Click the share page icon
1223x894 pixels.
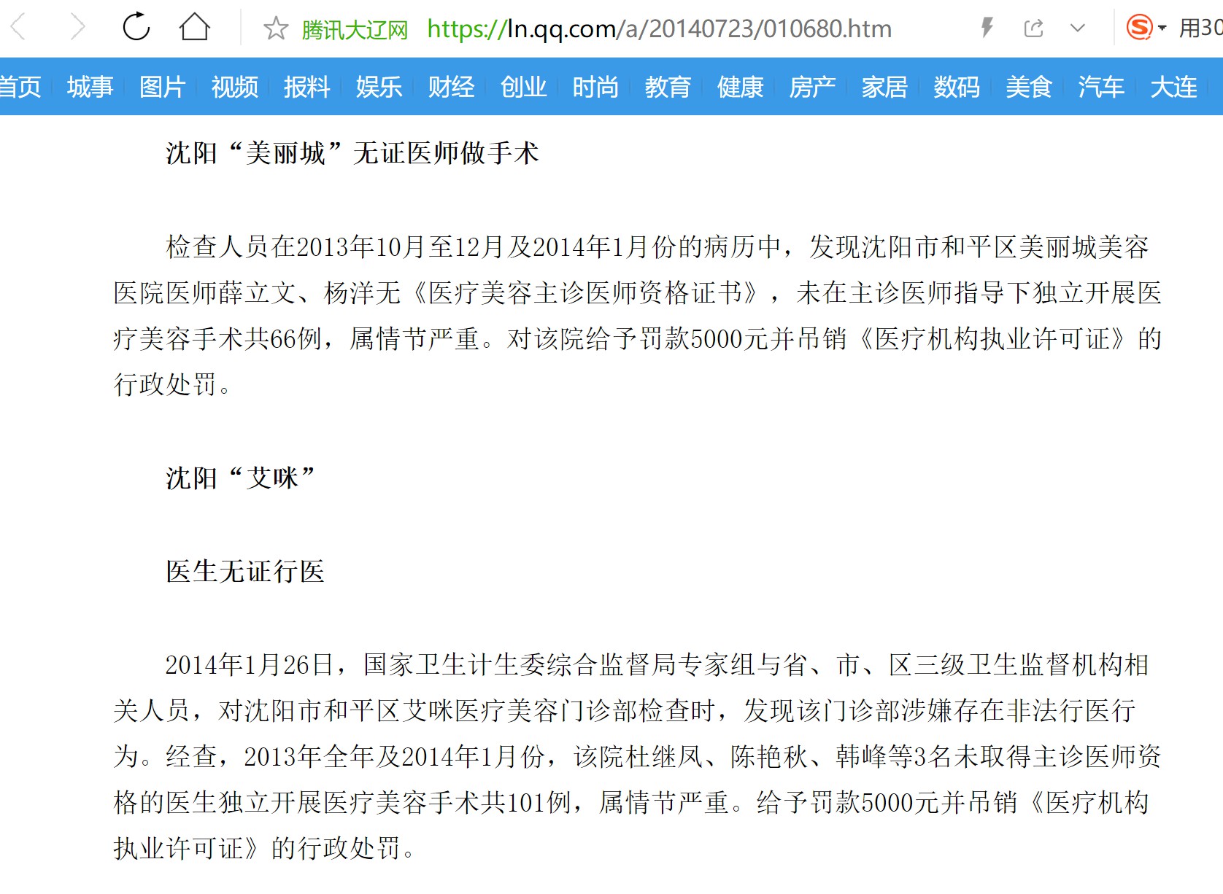click(x=1033, y=28)
